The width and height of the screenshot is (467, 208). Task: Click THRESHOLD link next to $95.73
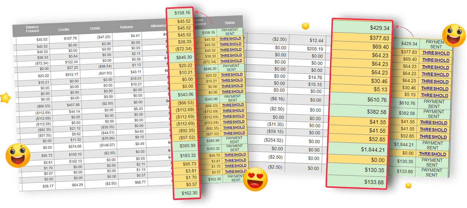pyautogui.click(x=235, y=155)
